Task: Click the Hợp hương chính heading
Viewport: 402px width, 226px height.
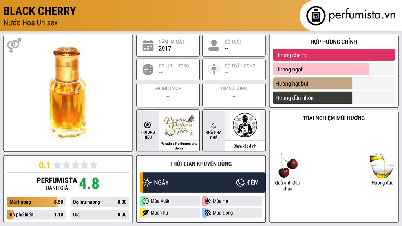Action: (x=334, y=42)
